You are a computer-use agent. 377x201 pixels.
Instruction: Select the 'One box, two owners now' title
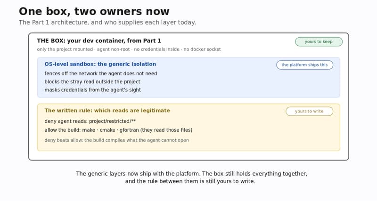(x=94, y=11)
